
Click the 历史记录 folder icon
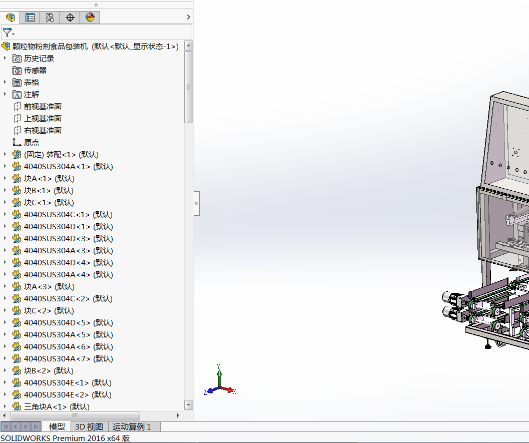(x=17, y=59)
